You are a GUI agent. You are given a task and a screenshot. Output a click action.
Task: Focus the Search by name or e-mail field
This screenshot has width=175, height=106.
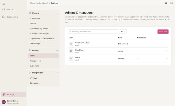point(93,31)
